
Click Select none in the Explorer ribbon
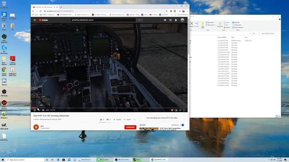(237, 25)
